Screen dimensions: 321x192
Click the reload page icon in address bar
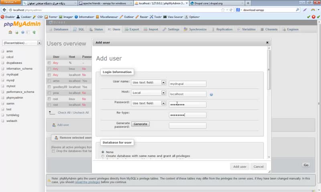231,10
